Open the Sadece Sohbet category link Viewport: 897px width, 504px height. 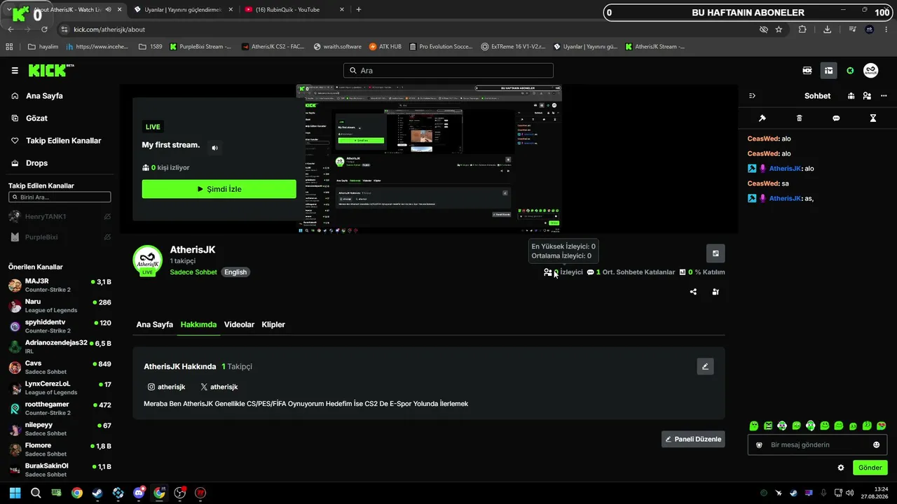193,272
